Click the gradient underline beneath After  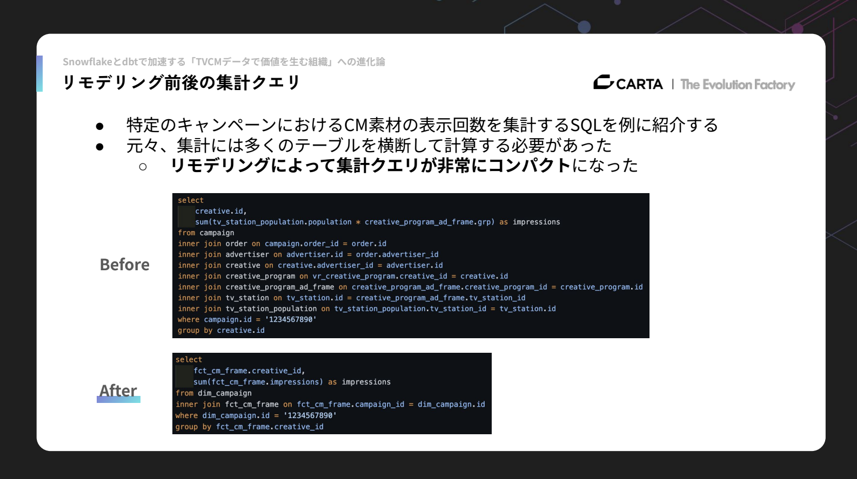click(118, 400)
